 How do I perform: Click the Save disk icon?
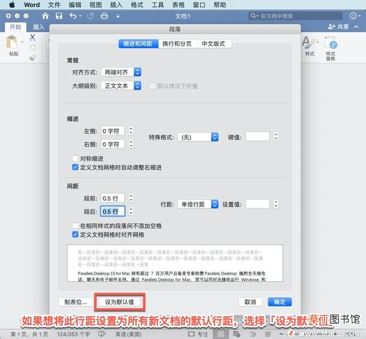pos(59,16)
